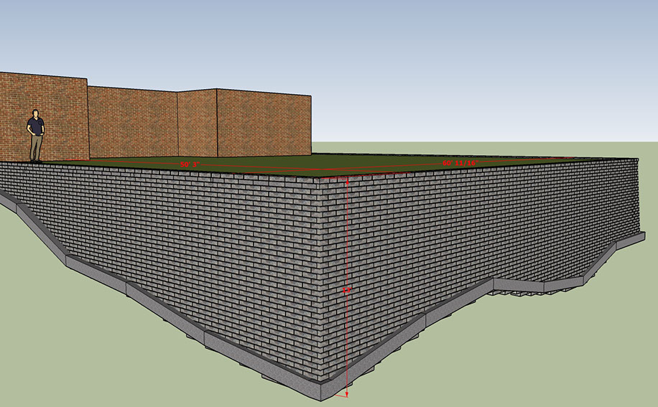Click the 13' vertical dimension label
This screenshot has height=407, width=658.
[x=346, y=291]
